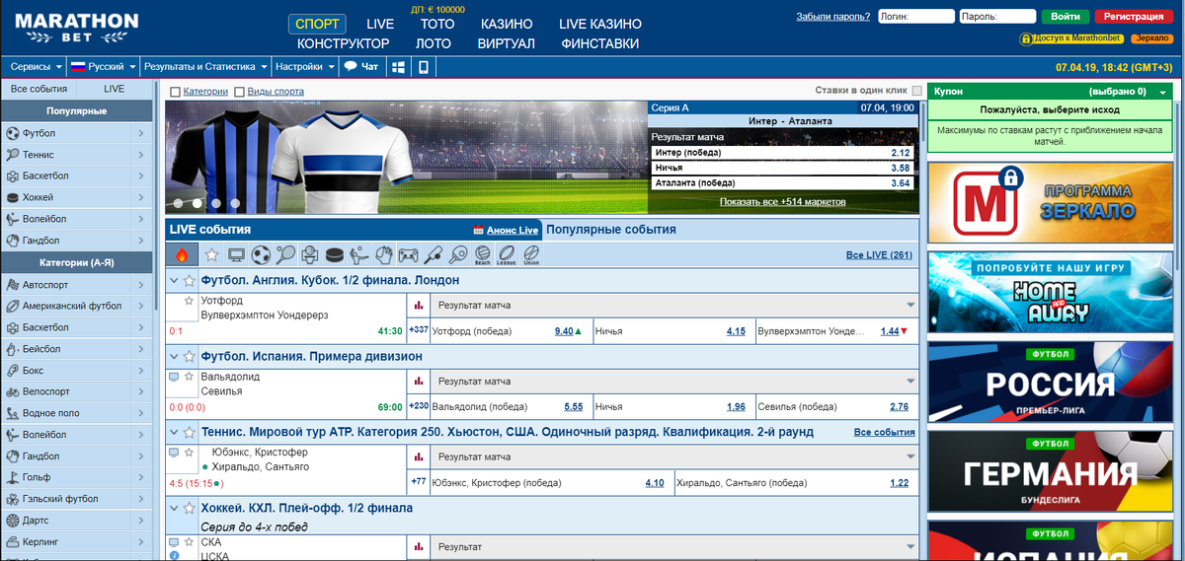The width and height of the screenshot is (1185, 561).
Task: Open Гэльский футбол in sidebar
Action: tap(77, 499)
